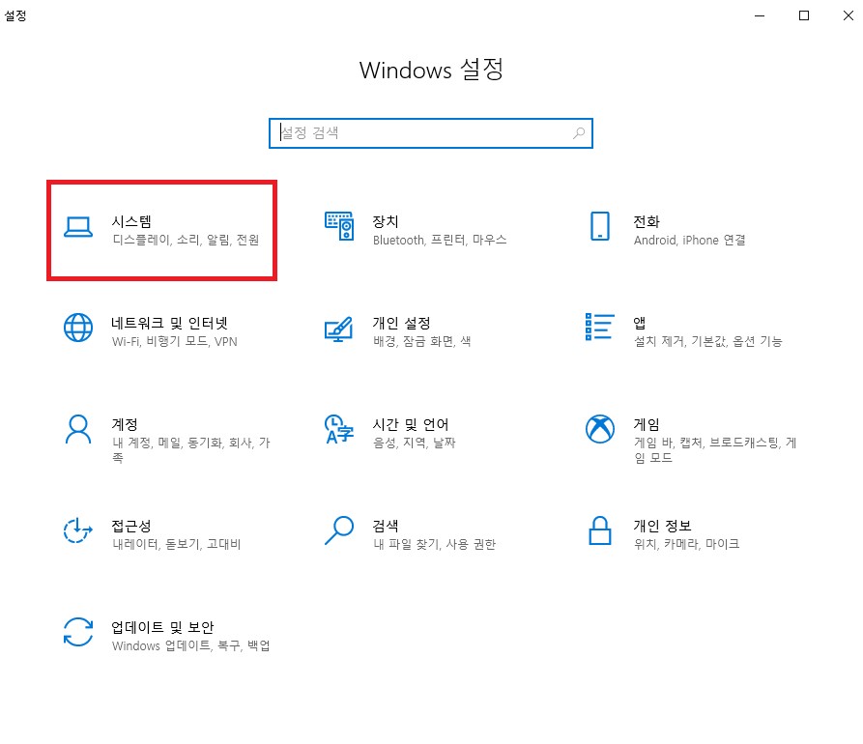Open the 앱 title link
Screen dimensions: 863x744
(x=639, y=323)
